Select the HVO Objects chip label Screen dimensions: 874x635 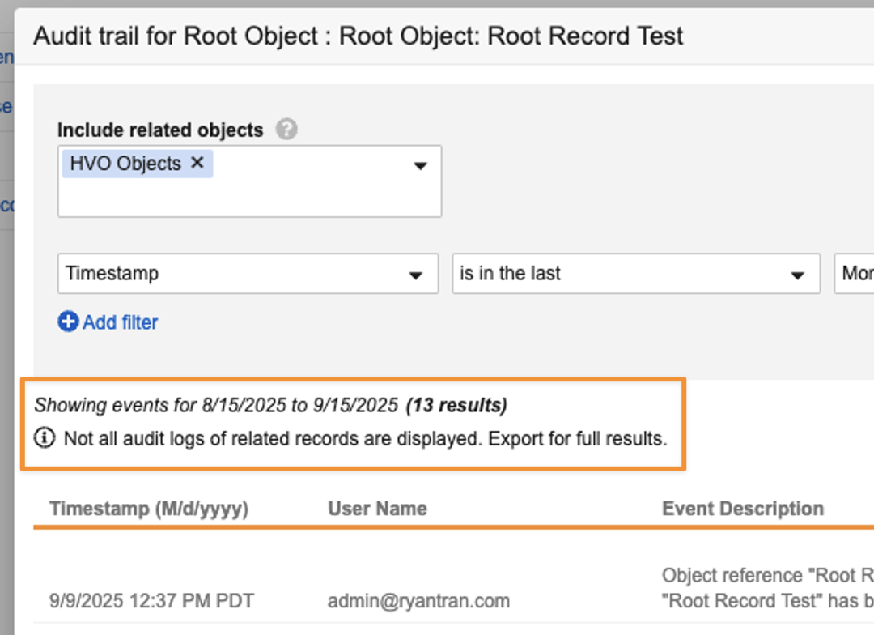[x=125, y=164]
